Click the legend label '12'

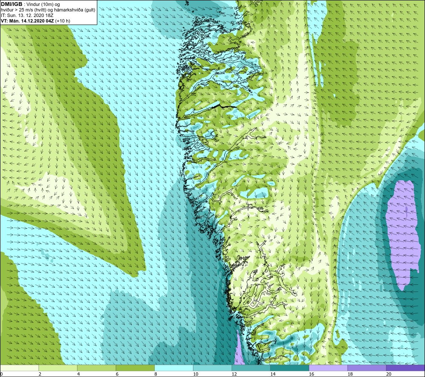[x=234, y=374]
